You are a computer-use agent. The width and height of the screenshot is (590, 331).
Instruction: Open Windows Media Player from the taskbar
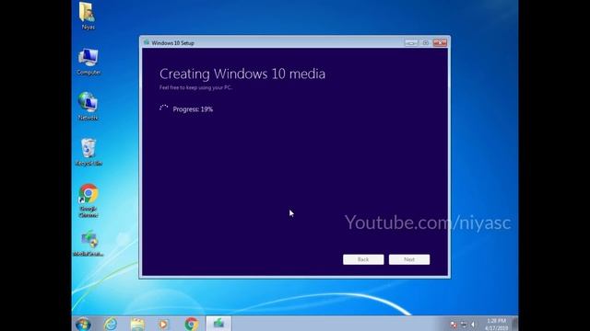(164, 324)
